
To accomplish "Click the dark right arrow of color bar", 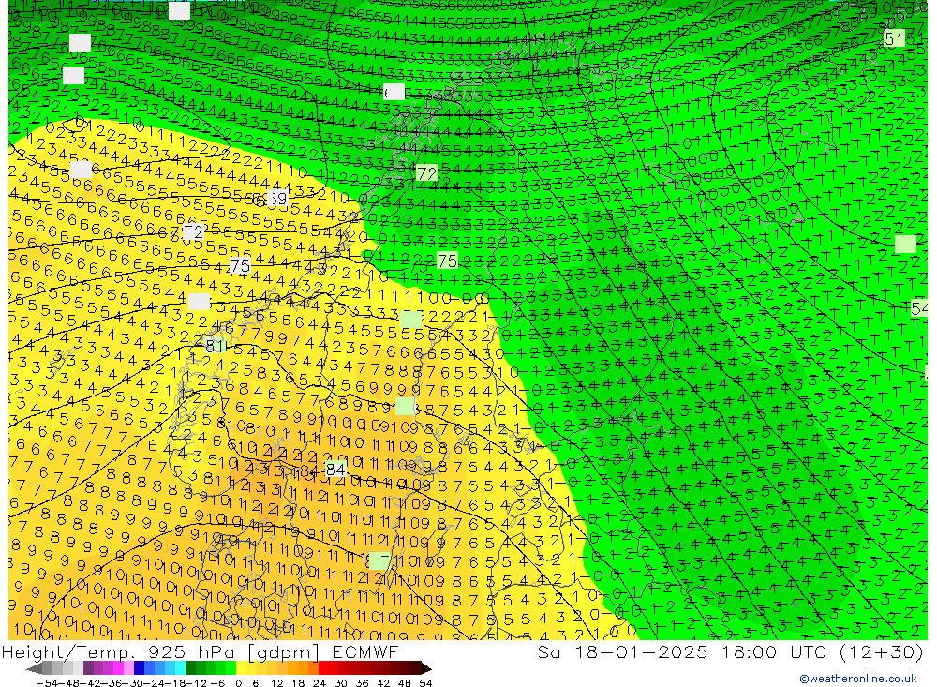I will [426, 668].
